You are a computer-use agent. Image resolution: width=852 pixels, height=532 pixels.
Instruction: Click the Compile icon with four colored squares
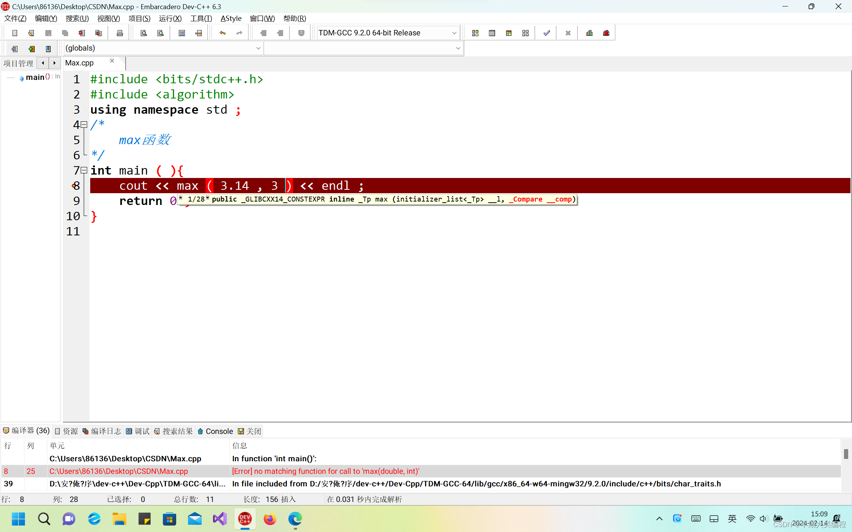(475, 33)
